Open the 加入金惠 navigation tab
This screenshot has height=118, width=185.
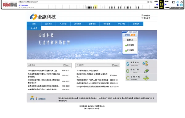tap(34, 28)
